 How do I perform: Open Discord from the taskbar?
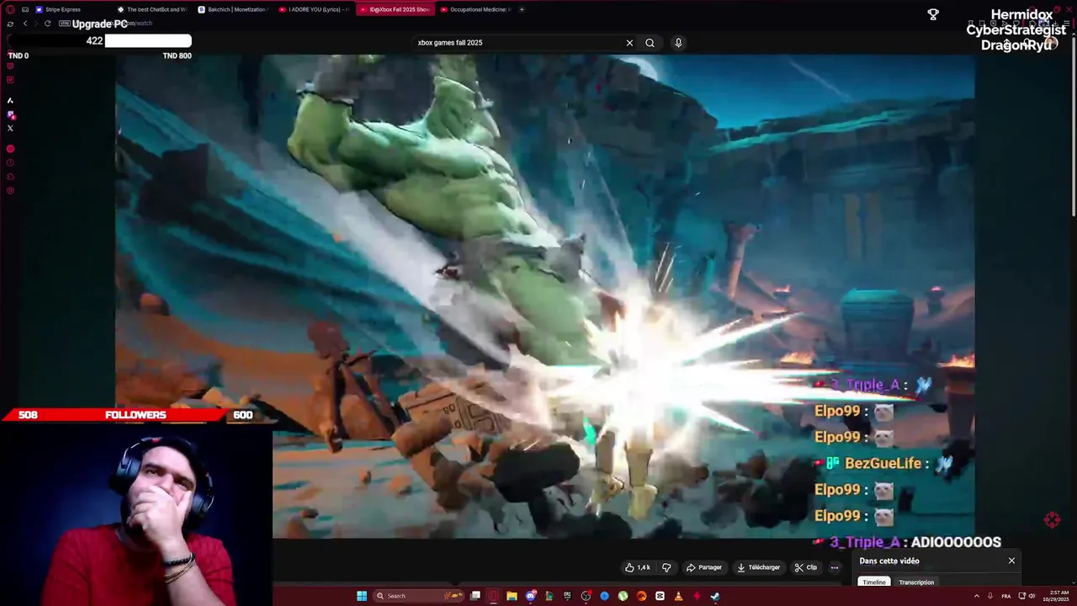coord(531,596)
